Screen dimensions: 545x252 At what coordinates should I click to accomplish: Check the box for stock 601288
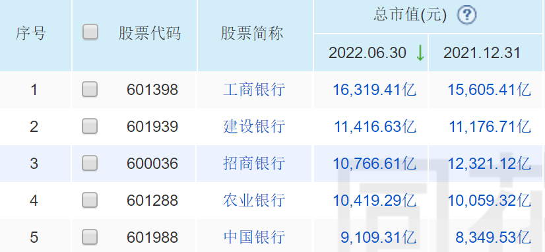(x=90, y=200)
